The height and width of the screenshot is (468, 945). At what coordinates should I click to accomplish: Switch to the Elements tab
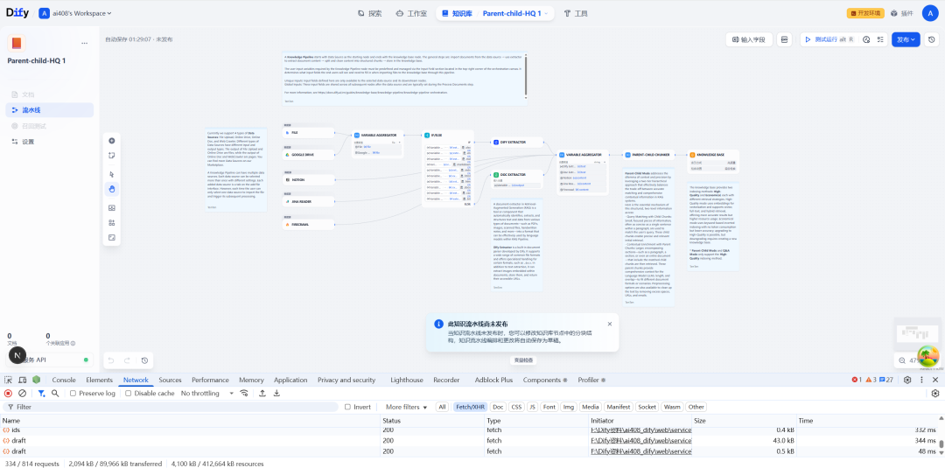[100, 380]
